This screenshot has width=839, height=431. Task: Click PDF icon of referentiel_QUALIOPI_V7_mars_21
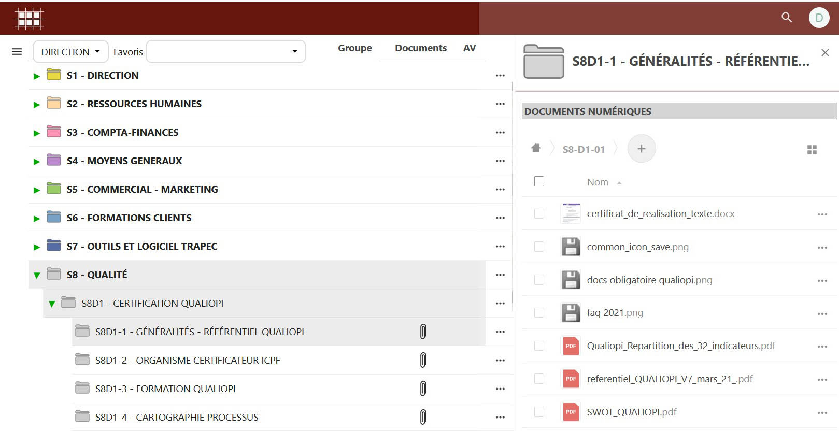pos(571,379)
